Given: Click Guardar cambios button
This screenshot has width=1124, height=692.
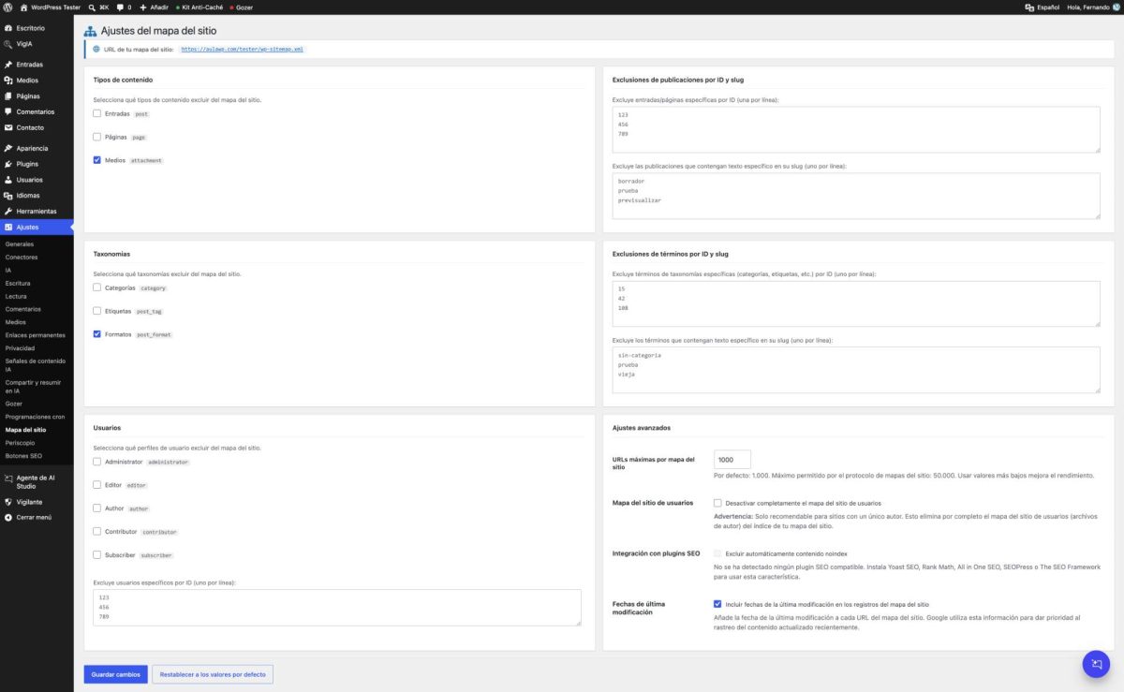Looking at the screenshot, I should 116,674.
